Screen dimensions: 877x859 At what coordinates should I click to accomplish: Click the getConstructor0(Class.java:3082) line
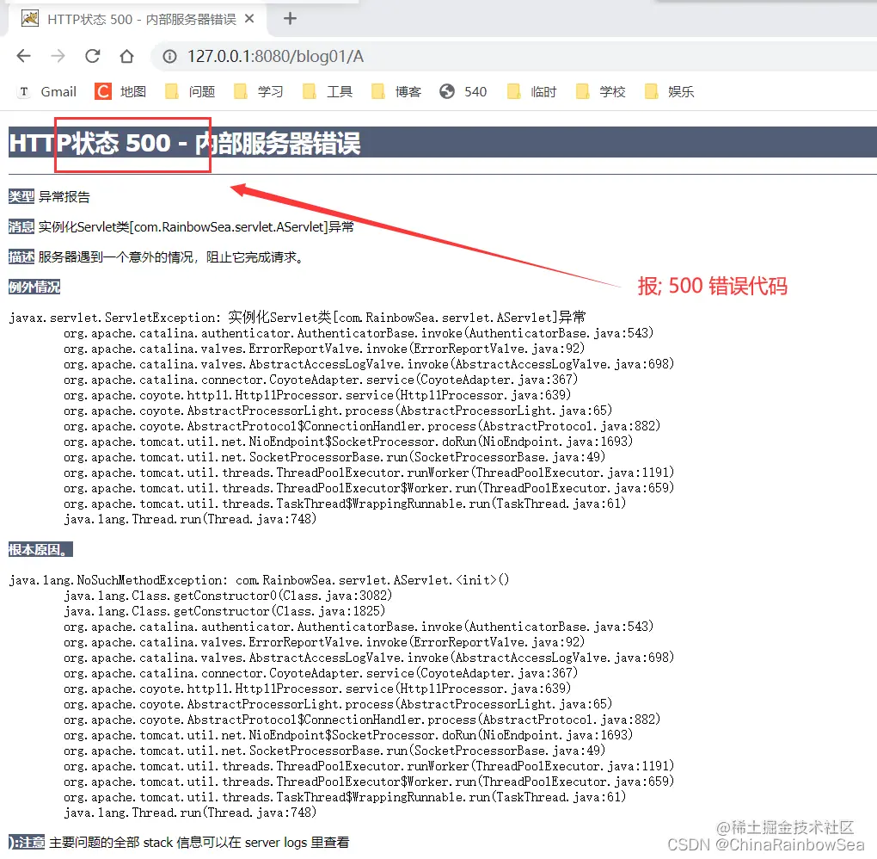[228, 596]
